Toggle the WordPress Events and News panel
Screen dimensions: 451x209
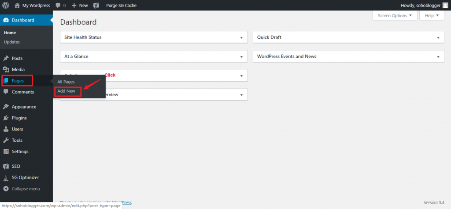click(x=438, y=57)
